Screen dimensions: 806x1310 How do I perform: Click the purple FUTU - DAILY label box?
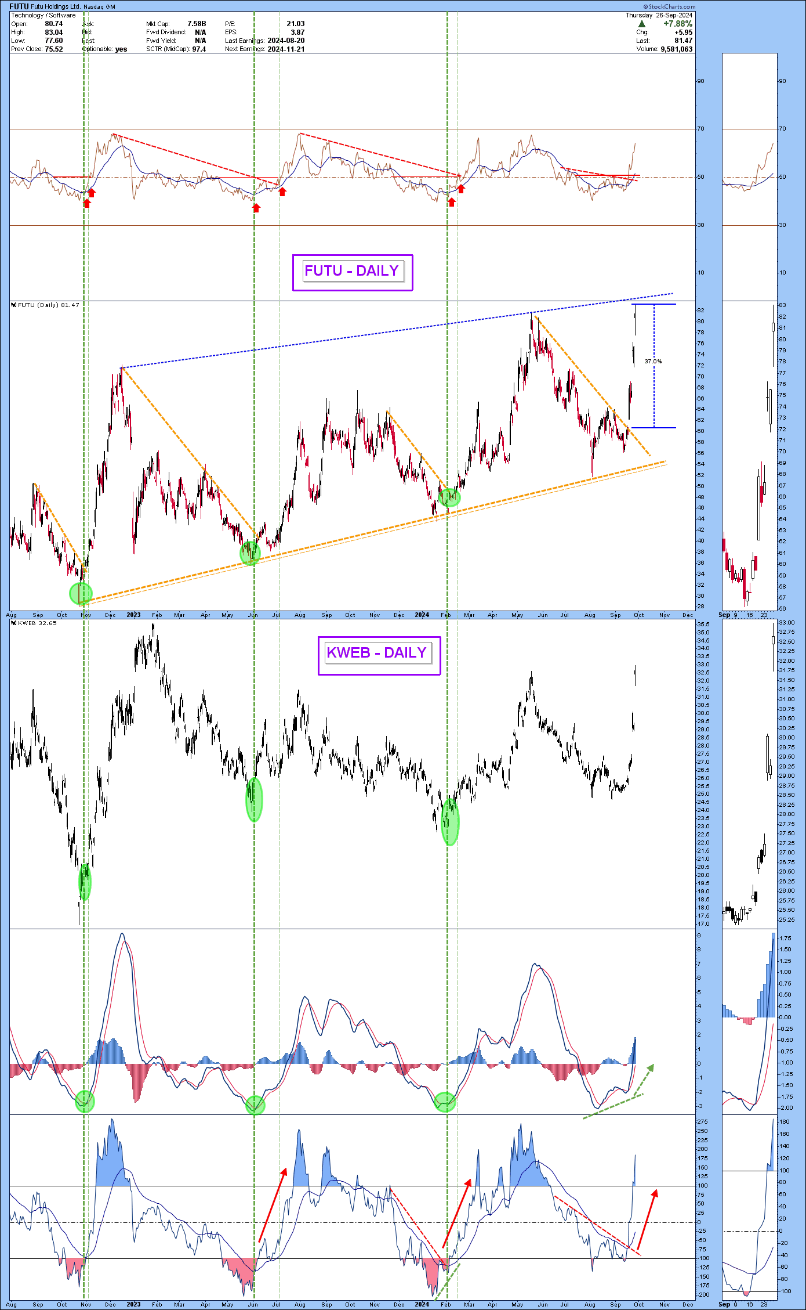[352, 272]
